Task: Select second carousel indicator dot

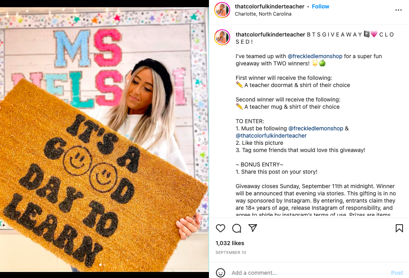Action: point(104,265)
